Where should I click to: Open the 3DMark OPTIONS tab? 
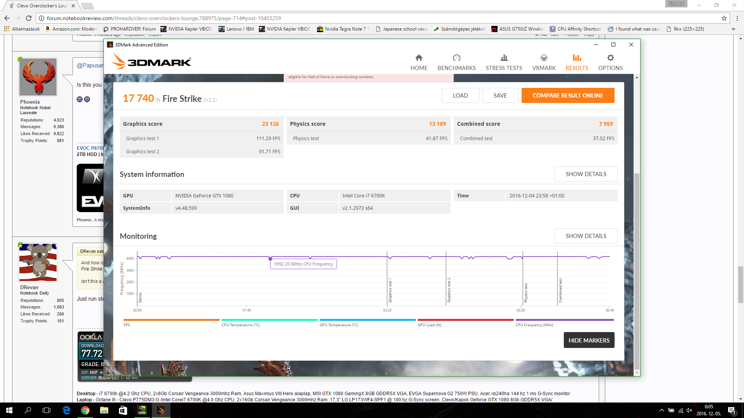[x=610, y=62]
